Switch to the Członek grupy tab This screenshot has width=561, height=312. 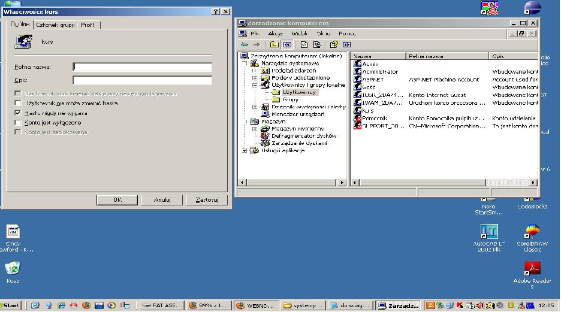click(55, 25)
